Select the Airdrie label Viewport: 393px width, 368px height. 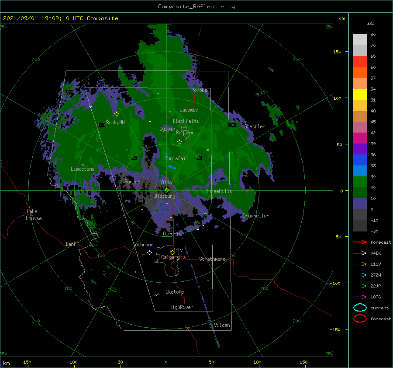click(x=172, y=234)
